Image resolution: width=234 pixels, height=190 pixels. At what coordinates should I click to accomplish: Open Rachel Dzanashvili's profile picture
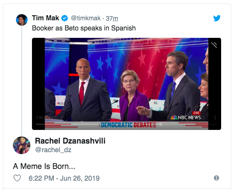[21, 145]
